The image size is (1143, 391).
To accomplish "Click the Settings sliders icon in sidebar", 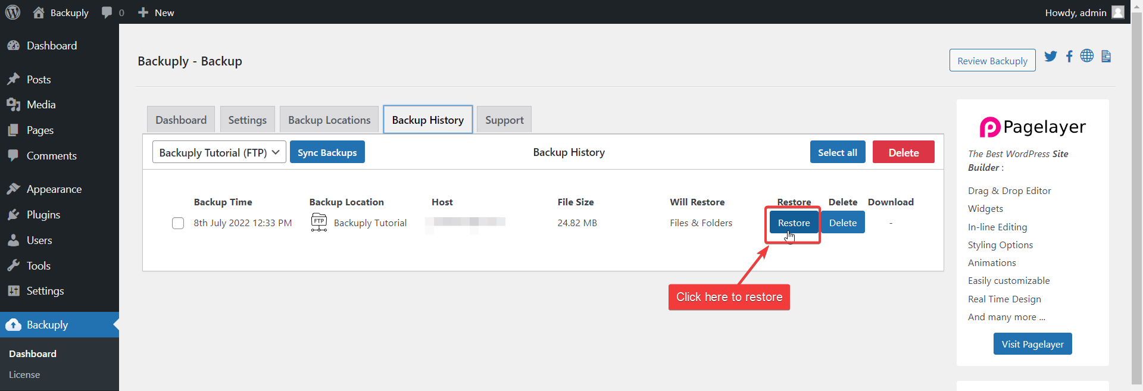I will point(13,291).
